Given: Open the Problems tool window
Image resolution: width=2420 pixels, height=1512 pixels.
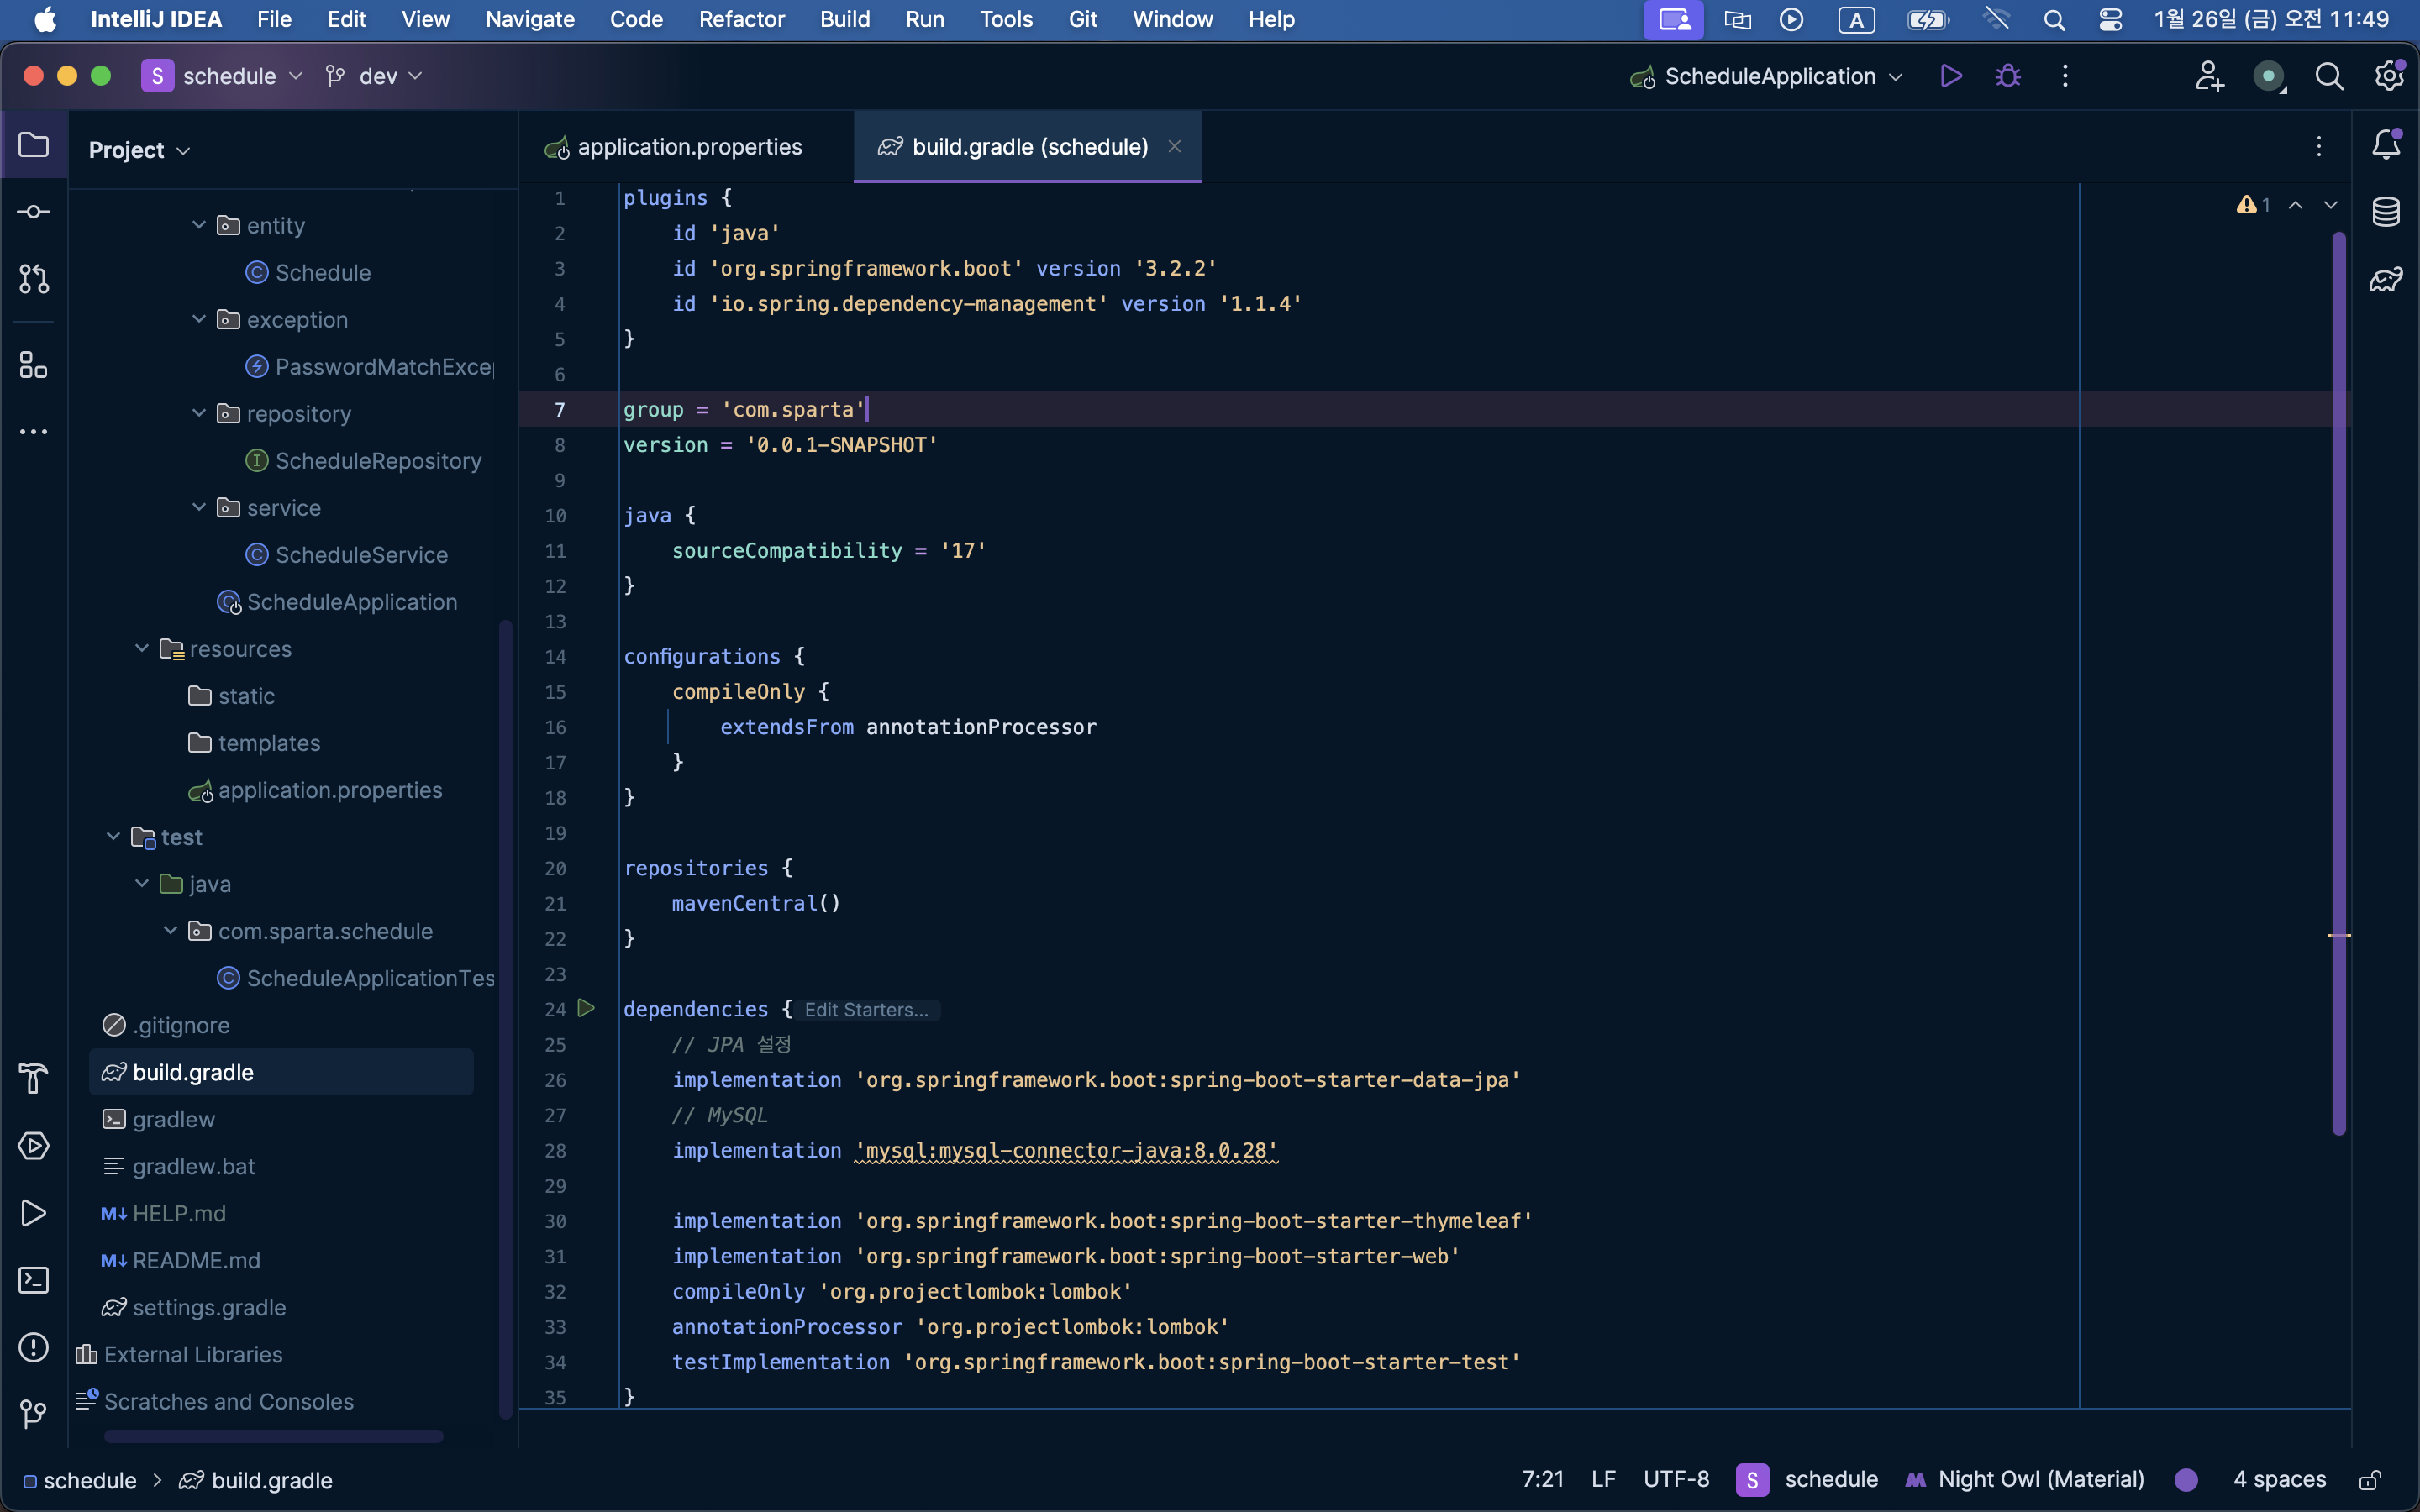Looking at the screenshot, I should click(x=33, y=1347).
